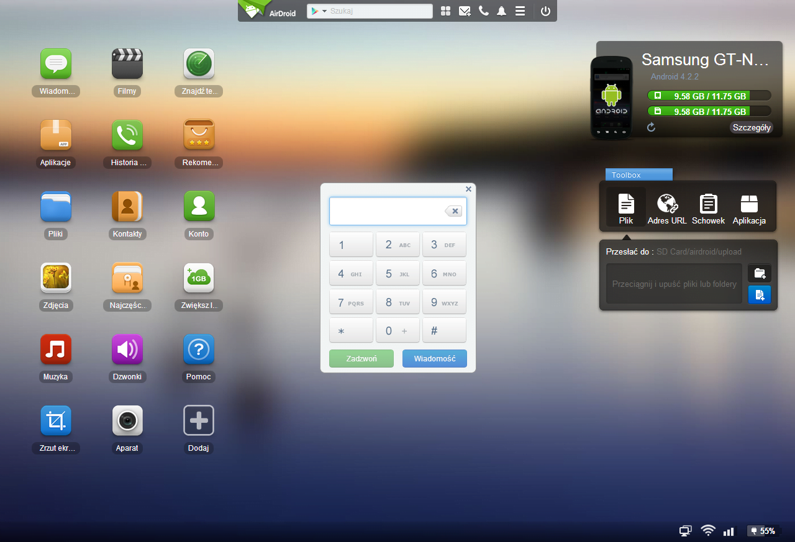Click the new message envelope icon
795x542 pixels.
coord(465,11)
